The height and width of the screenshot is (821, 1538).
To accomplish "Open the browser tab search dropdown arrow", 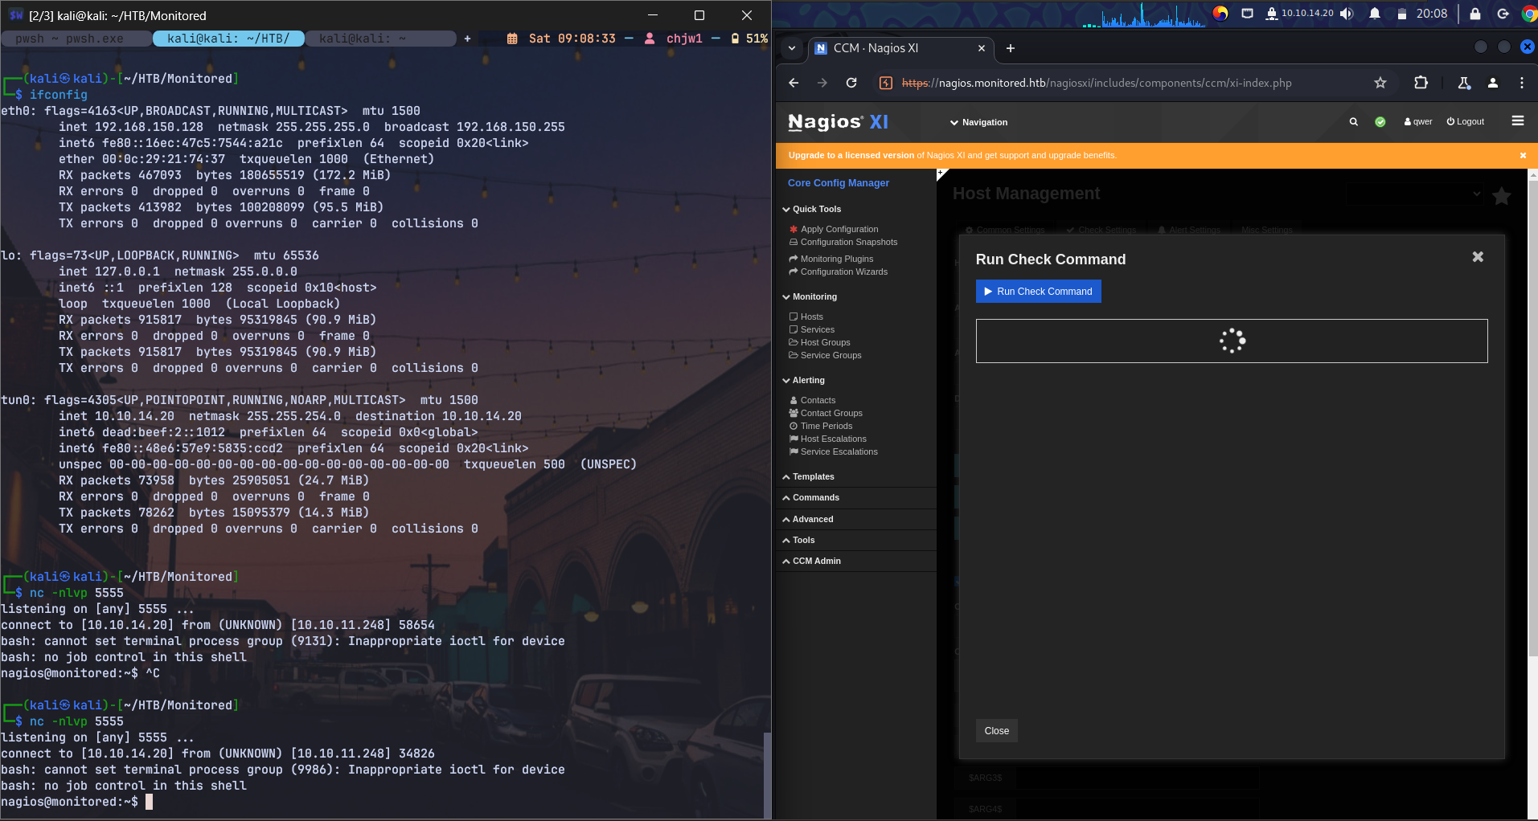I will (x=792, y=48).
